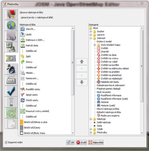Open the validator checkmark tab
Screen dimensions: 149x151
11,91
